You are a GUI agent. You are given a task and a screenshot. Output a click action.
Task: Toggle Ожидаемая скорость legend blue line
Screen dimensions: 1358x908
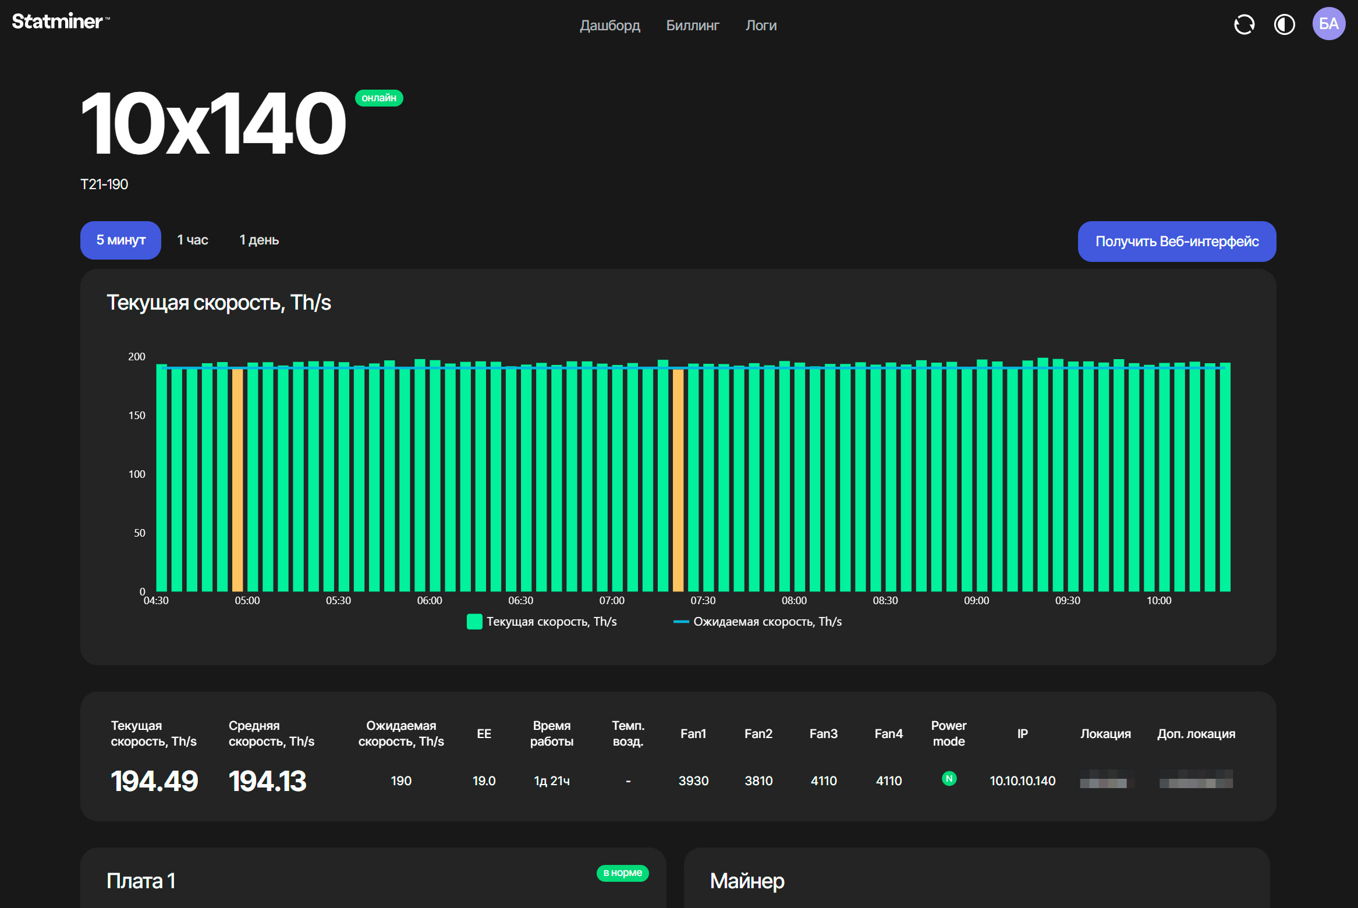pos(681,622)
